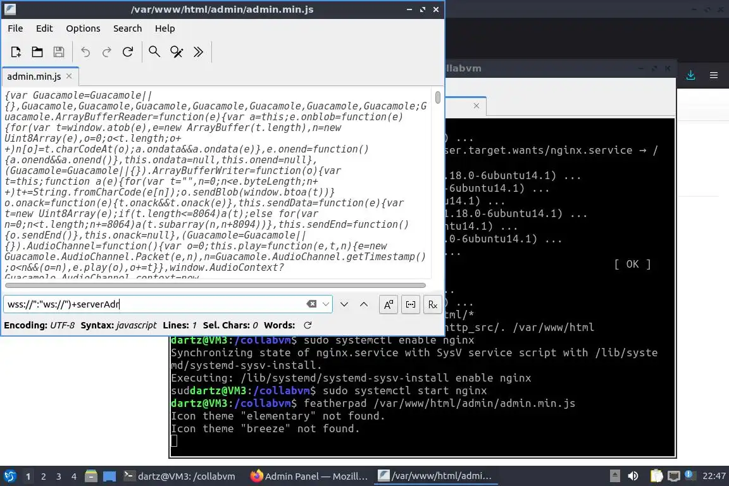This screenshot has width=729, height=486.
Task: Toggle Whole Word search option
Action: click(411, 304)
